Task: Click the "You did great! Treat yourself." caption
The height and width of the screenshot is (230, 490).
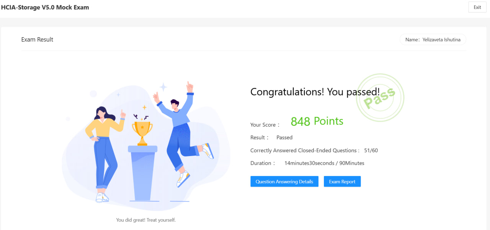Action: [x=146, y=220]
